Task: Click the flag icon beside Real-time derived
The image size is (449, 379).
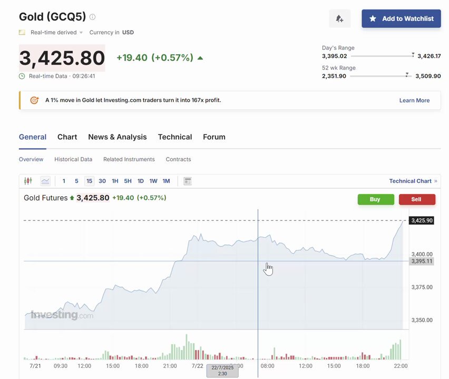Action: click(x=22, y=32)
